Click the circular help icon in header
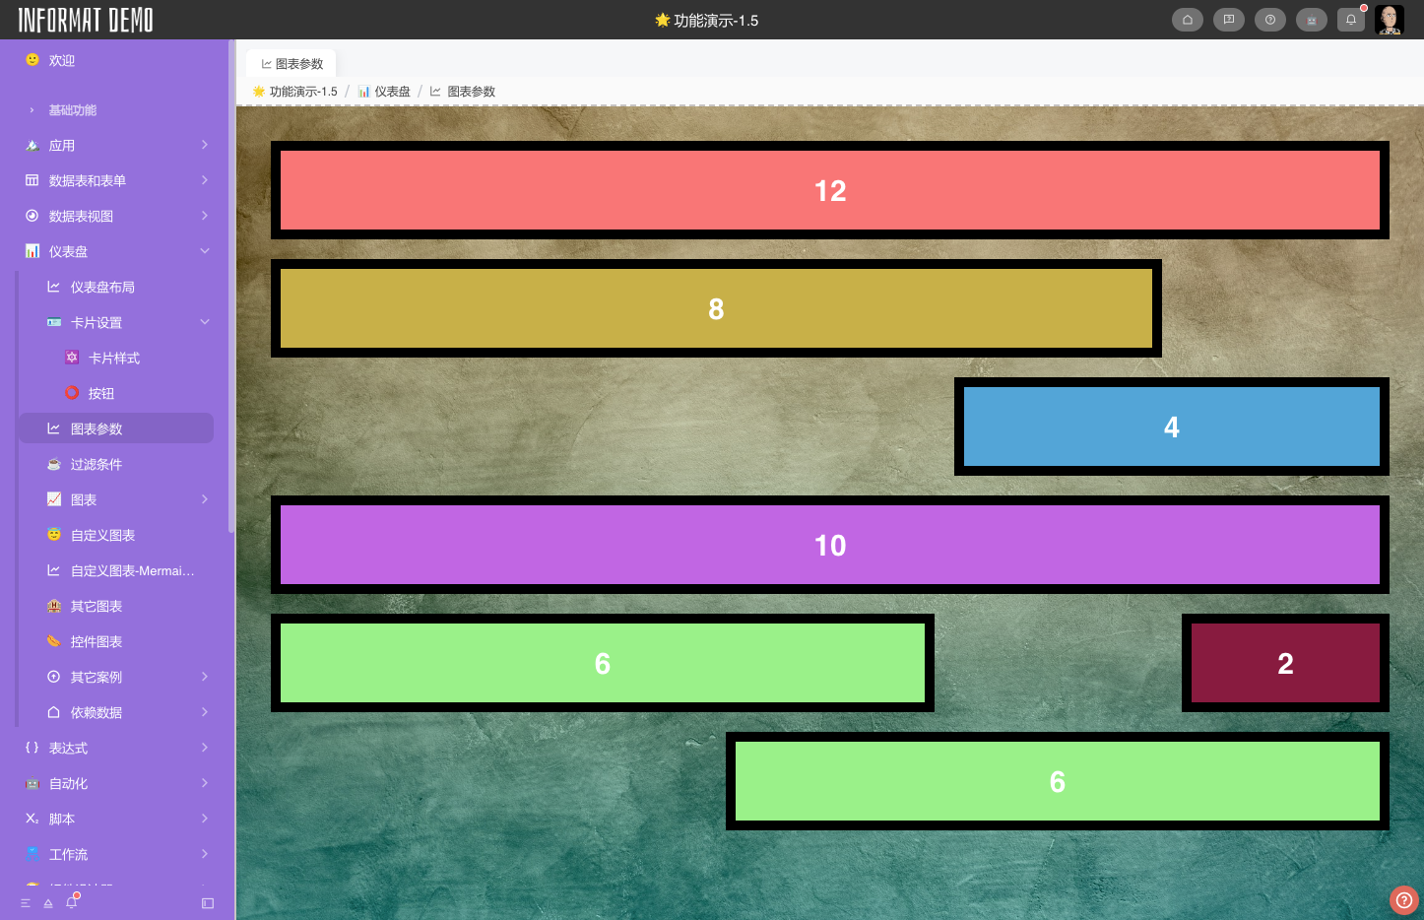1424x920 pixels. [1269, 20]
